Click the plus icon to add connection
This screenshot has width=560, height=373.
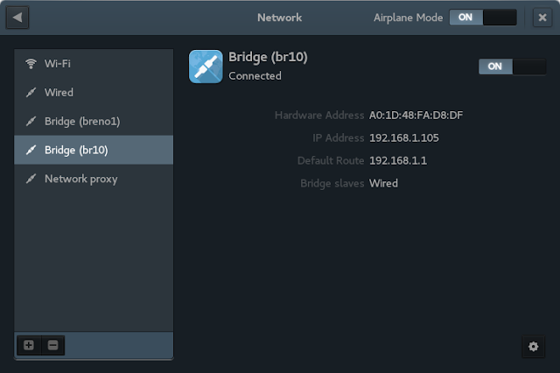pos(29,345)
